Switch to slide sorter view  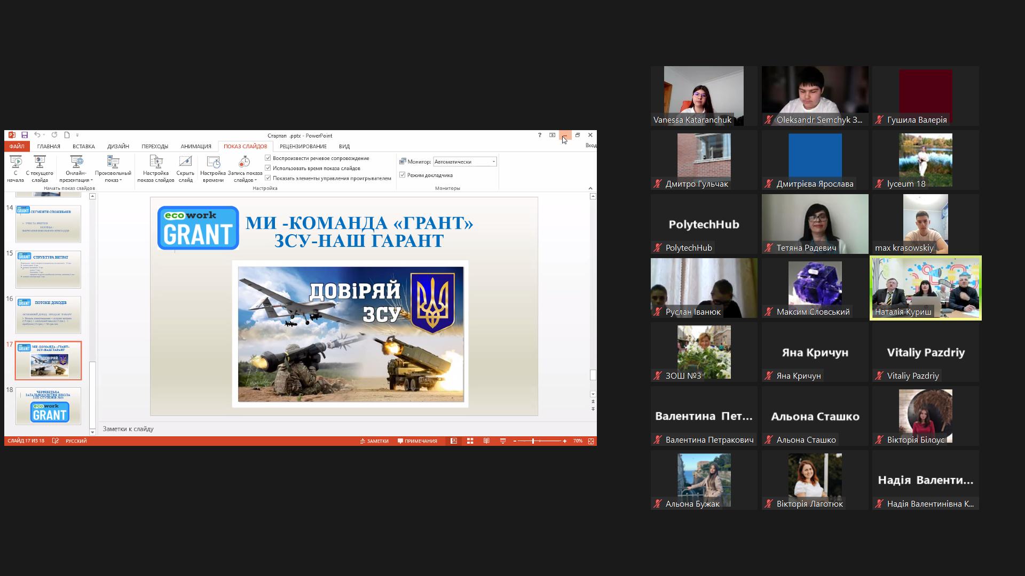tap(470, 441)
